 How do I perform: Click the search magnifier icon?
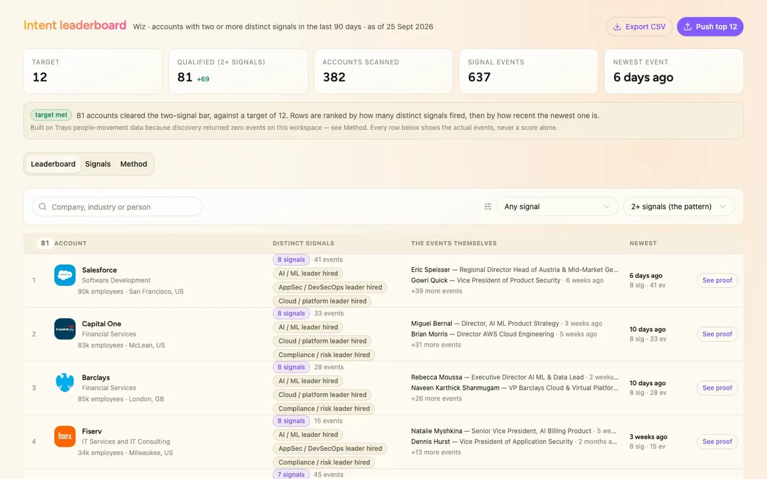coord(43,207)
